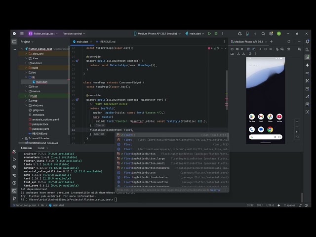Open main.dart run configuration dropdown
This screenshot has width=316, height=237.
coord(195,34)
